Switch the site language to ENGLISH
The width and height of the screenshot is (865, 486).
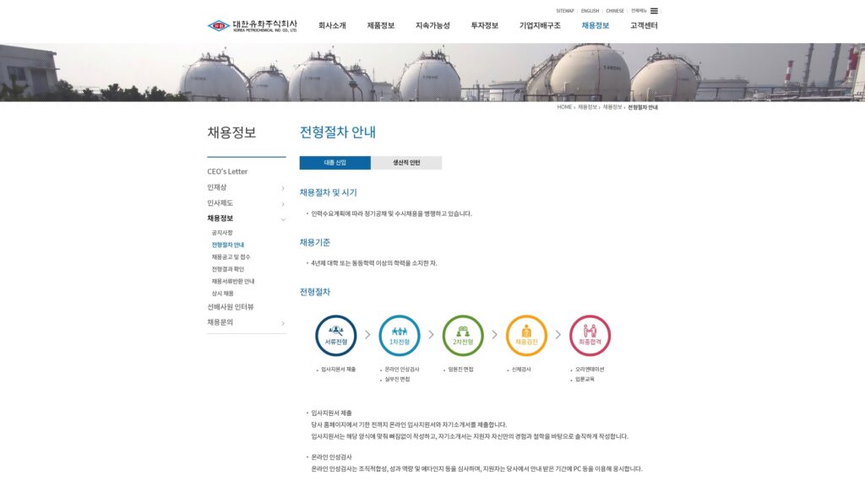[589, 9]
